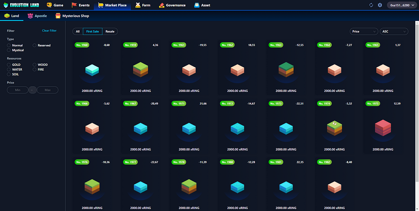419x211 pixels.
Task: Select the Resale filter button
Action: click(110, 31)
